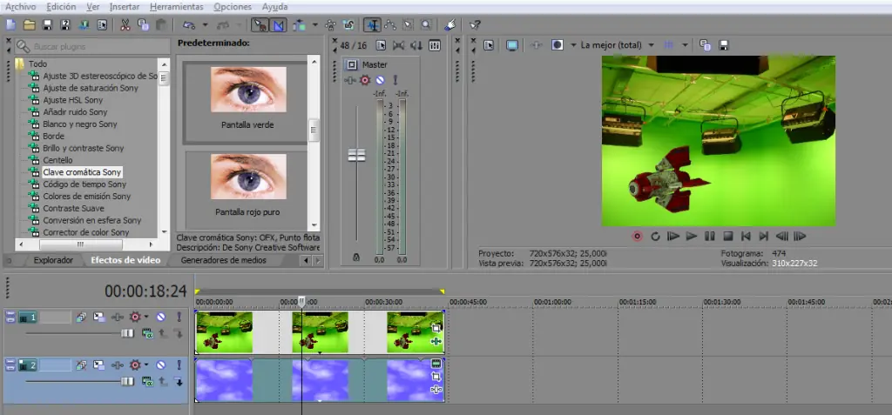Open event pan/crop on the green screen clip
The image size is (892, 415).
click(x=436, y=328)
